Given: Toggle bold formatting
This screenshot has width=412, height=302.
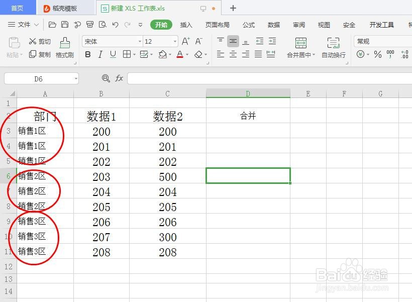Looking at the screenshot, I should tap(88, 54).
